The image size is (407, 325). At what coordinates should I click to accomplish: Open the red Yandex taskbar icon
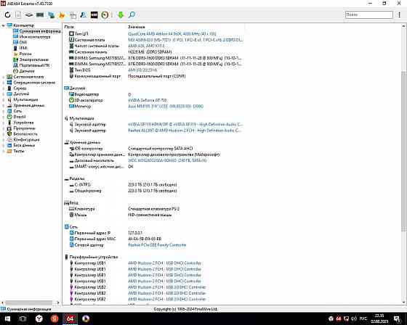click(x=55, y=318)
